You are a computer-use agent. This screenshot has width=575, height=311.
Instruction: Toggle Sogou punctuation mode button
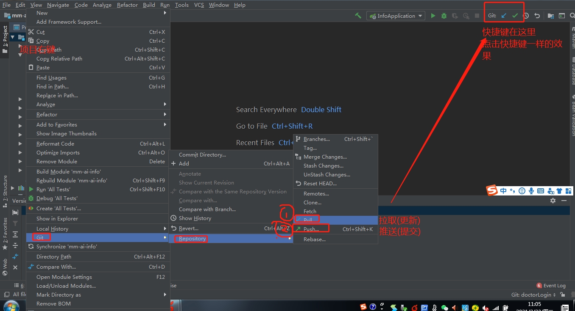tap(513, 191)
